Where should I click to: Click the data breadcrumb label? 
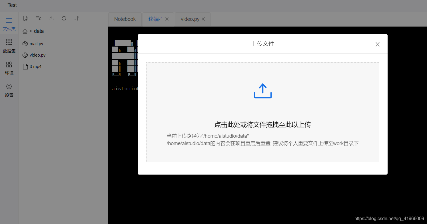point(39,31)
